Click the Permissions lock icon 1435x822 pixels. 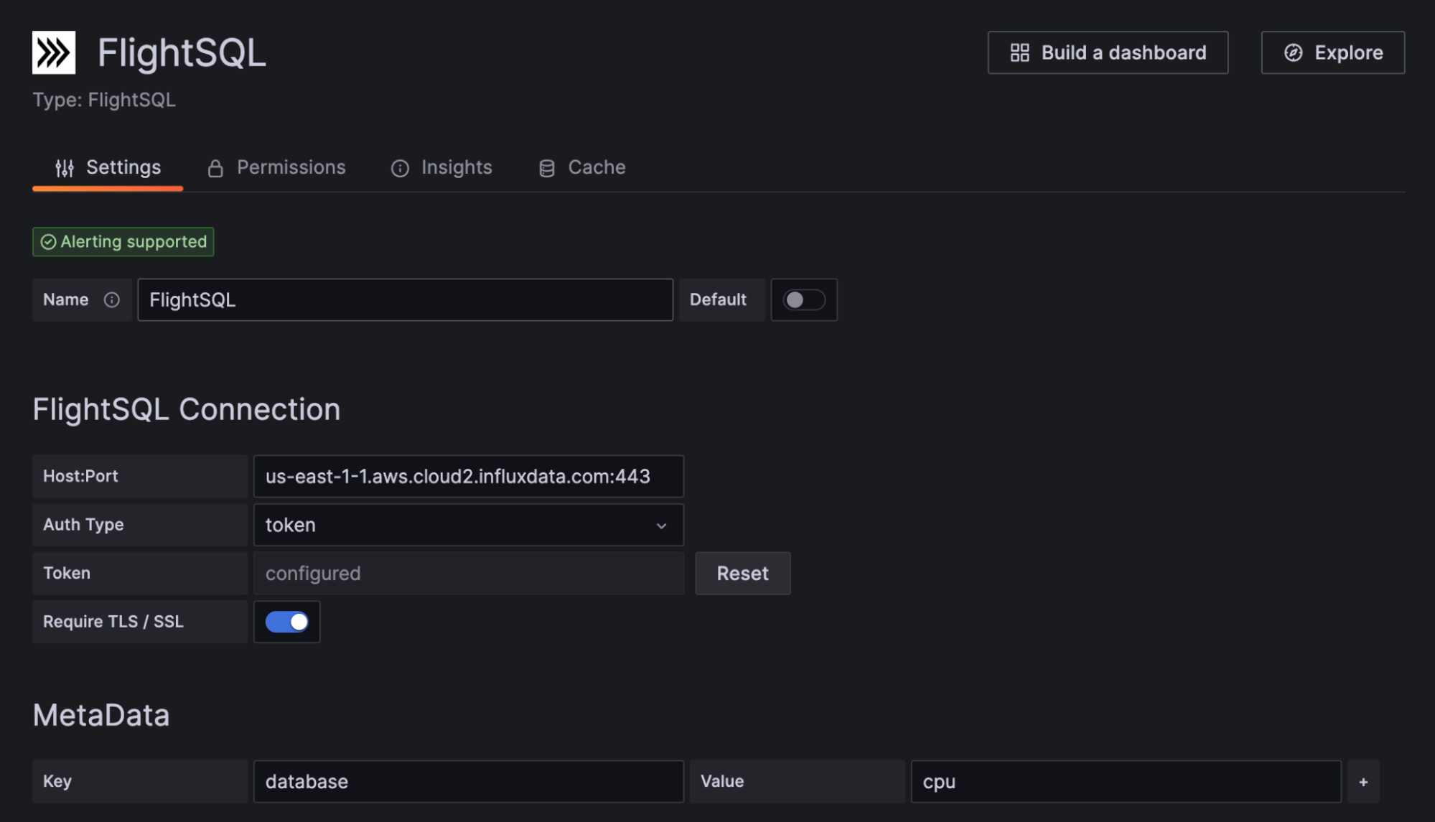coord(215,168)
